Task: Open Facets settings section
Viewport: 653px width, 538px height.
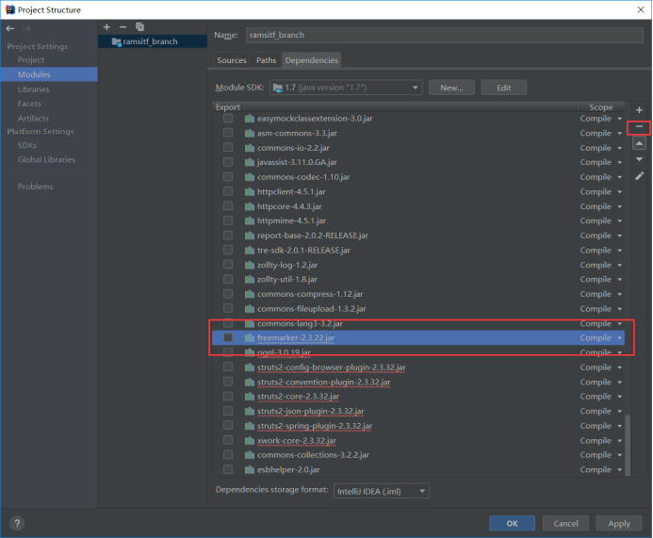Action: [x=29, y=104]
